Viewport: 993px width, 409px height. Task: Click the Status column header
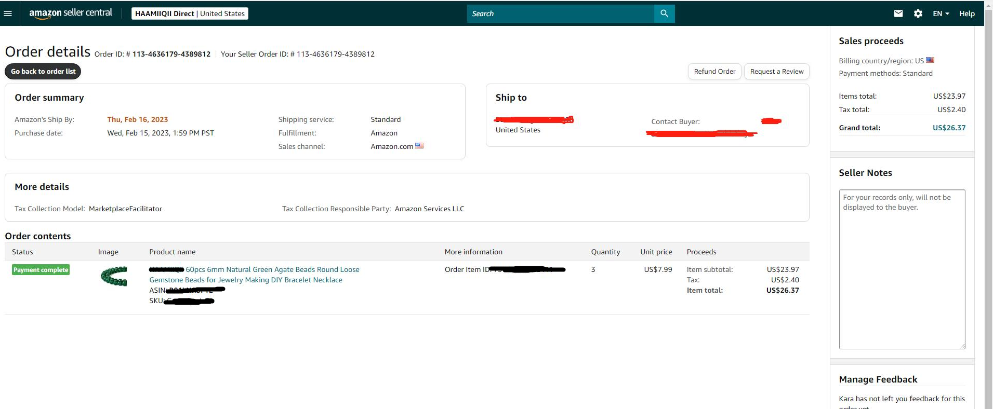tap(22, 252)
